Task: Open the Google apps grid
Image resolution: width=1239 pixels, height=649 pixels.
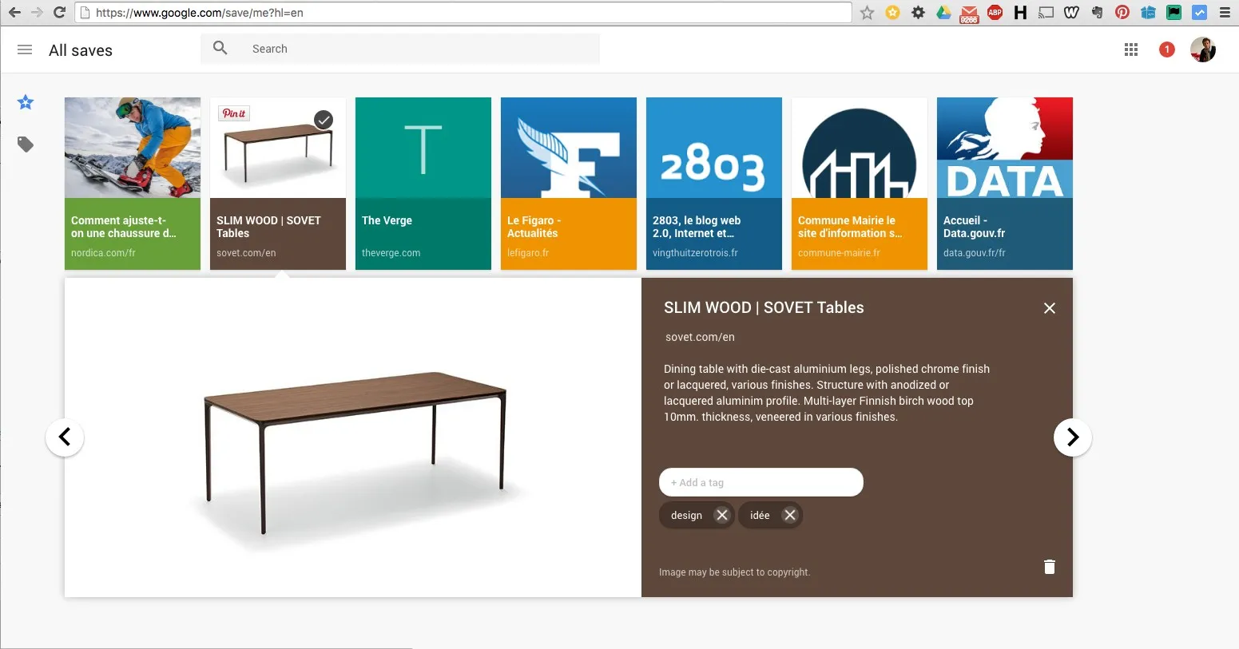Action: tap(1131, 49)
